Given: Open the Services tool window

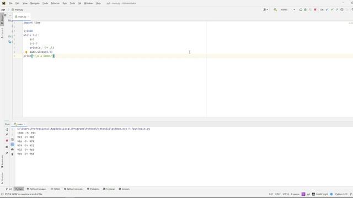Looking at the screenshot, I should [x=124, y=189].
